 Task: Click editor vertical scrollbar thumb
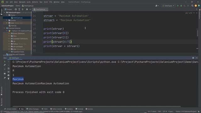coord(198,33)
